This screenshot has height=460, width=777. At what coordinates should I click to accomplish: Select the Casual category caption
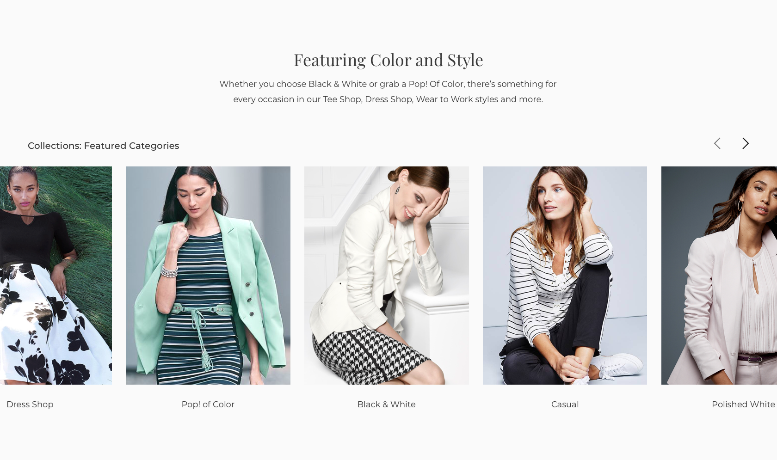pyautogui.click(x=565, y=404)
